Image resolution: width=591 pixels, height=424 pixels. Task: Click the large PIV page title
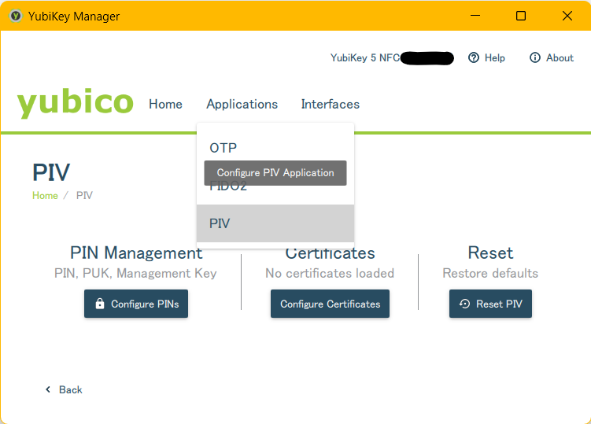(51, 172)
